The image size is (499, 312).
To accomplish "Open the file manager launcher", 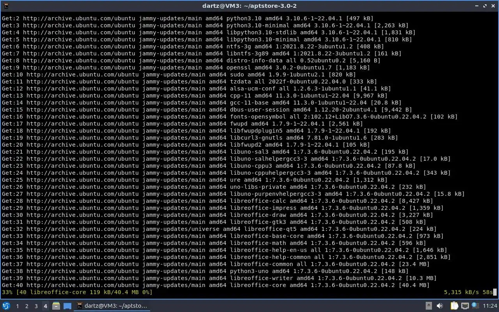I will tap(56, 306).
